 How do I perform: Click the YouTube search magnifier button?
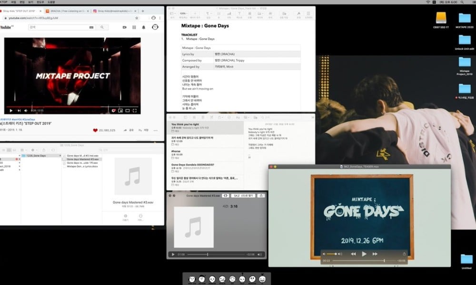102,27
